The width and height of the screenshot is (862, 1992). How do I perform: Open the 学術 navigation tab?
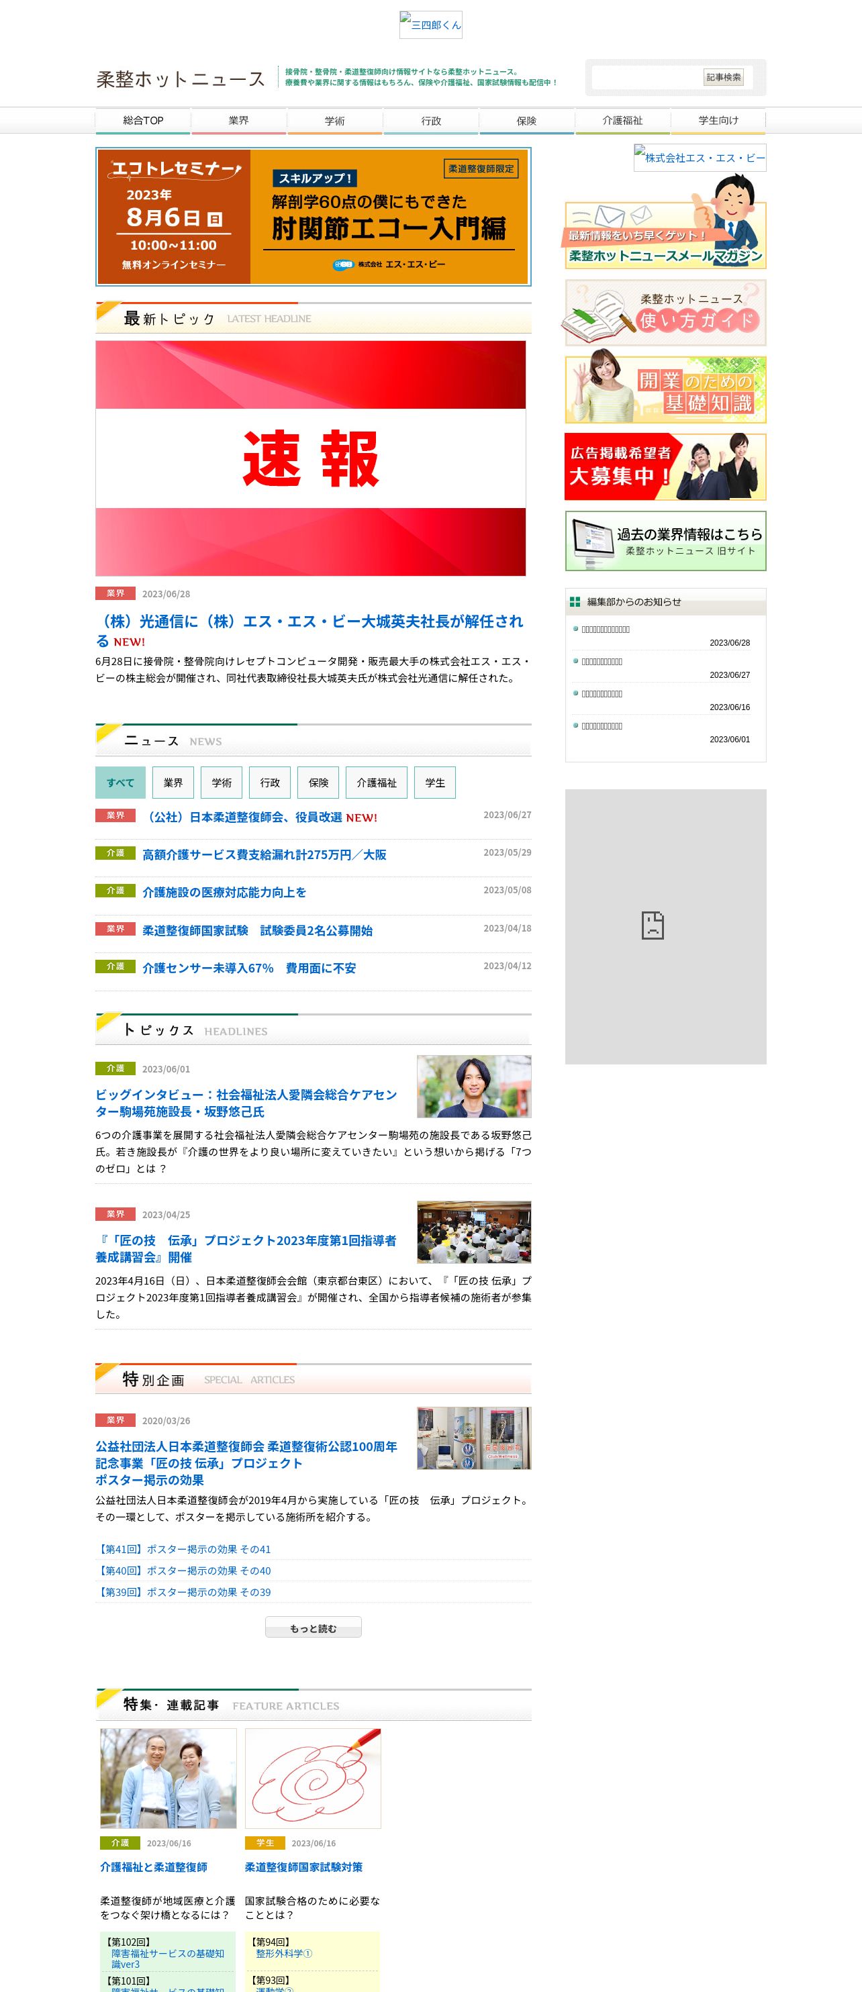coord(335,121)
